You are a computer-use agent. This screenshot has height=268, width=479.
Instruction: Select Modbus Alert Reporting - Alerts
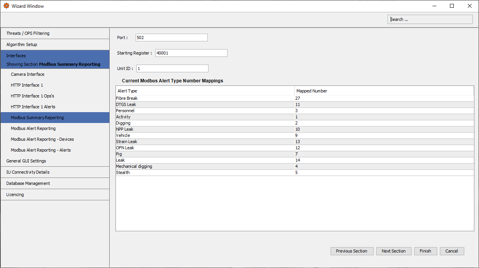40,150
